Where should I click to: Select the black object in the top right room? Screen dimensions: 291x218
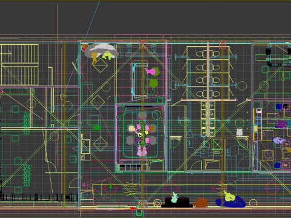tap(268, 52)
